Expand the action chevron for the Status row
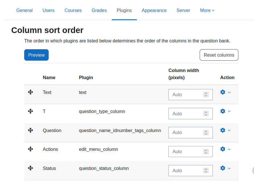Viewport: 254px width, 183px height. 229,168
